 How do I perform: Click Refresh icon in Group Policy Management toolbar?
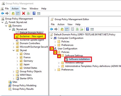point(28,13)
